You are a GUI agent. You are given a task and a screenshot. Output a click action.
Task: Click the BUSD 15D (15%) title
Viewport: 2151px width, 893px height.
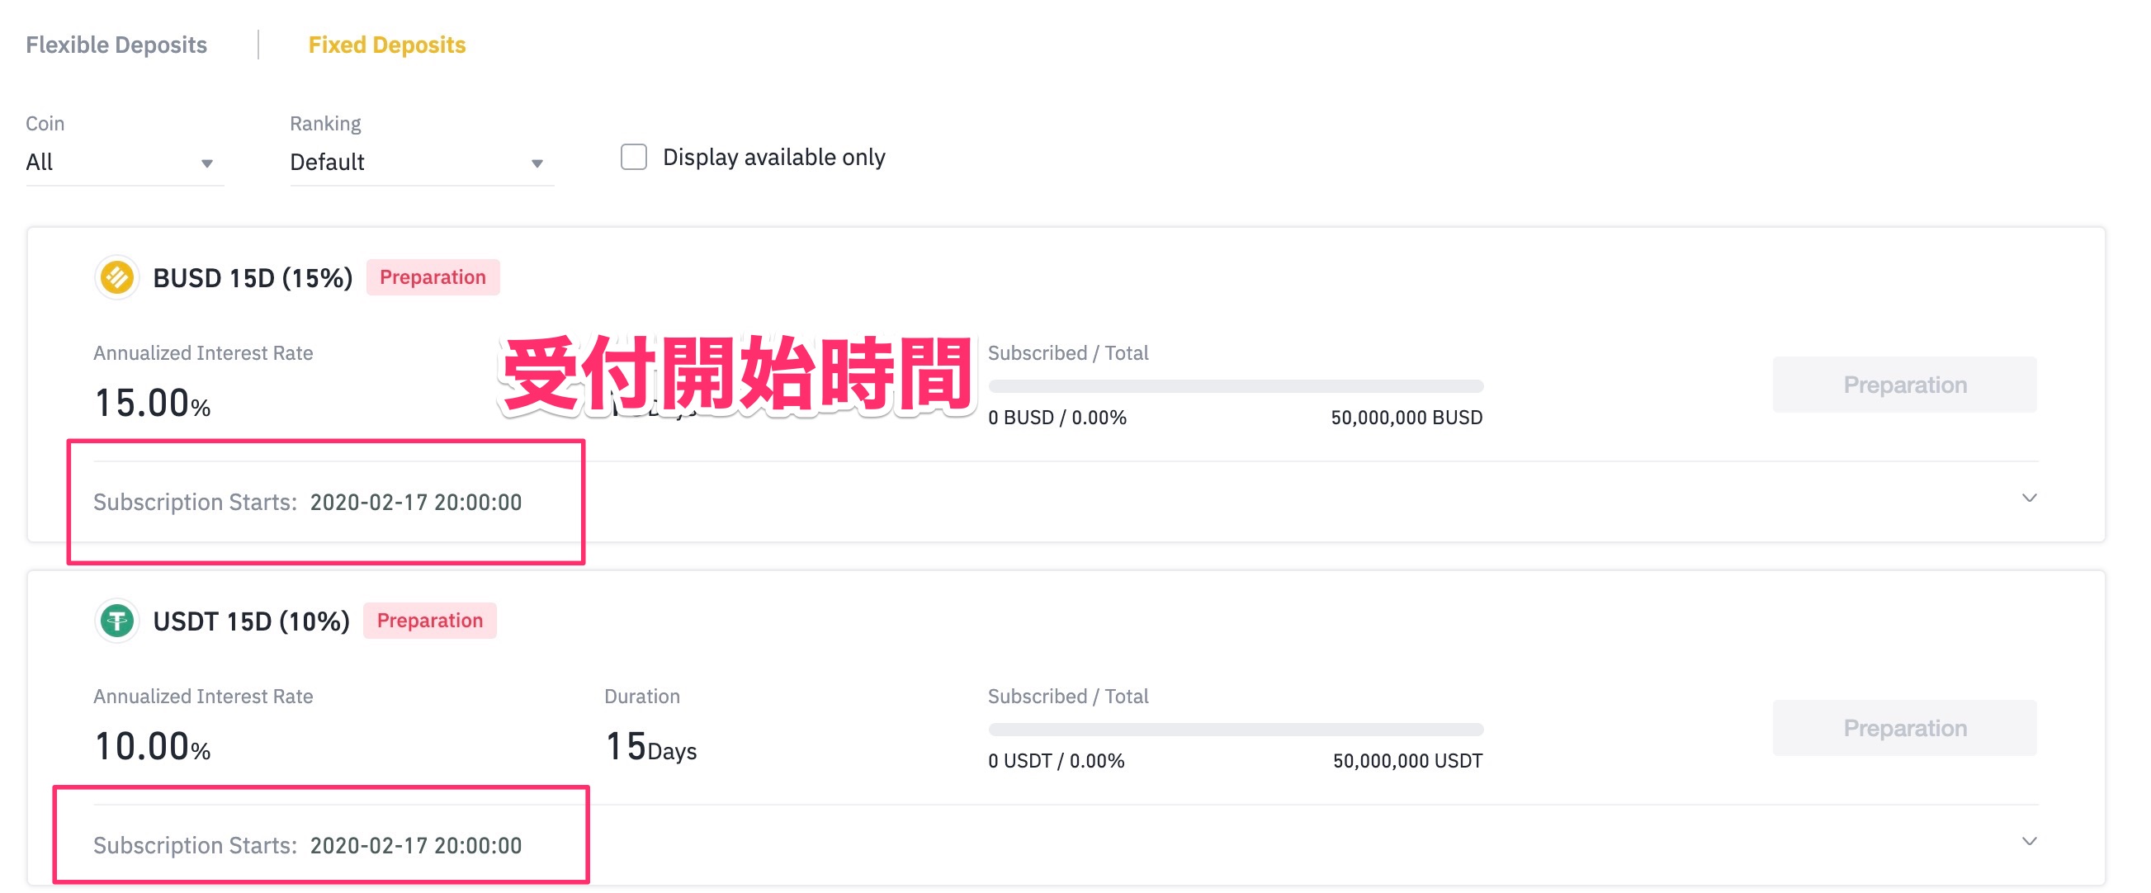253,278
